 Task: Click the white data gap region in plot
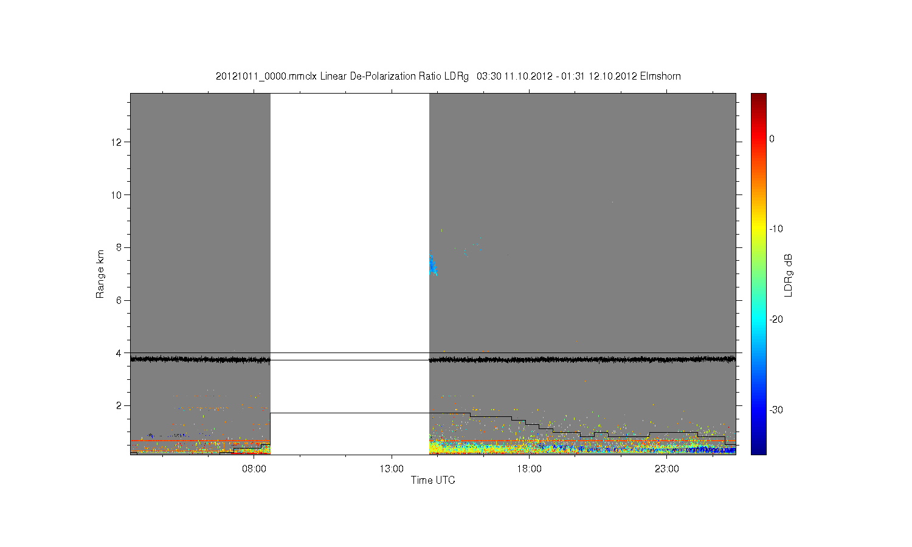click(x=350, y=273)
